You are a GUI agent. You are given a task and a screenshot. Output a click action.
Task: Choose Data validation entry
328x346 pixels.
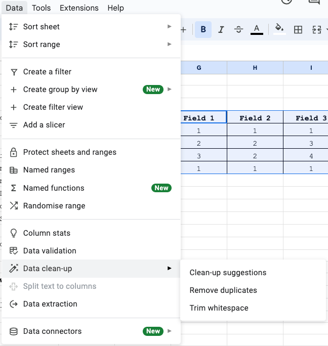click(x=91, y=251)
